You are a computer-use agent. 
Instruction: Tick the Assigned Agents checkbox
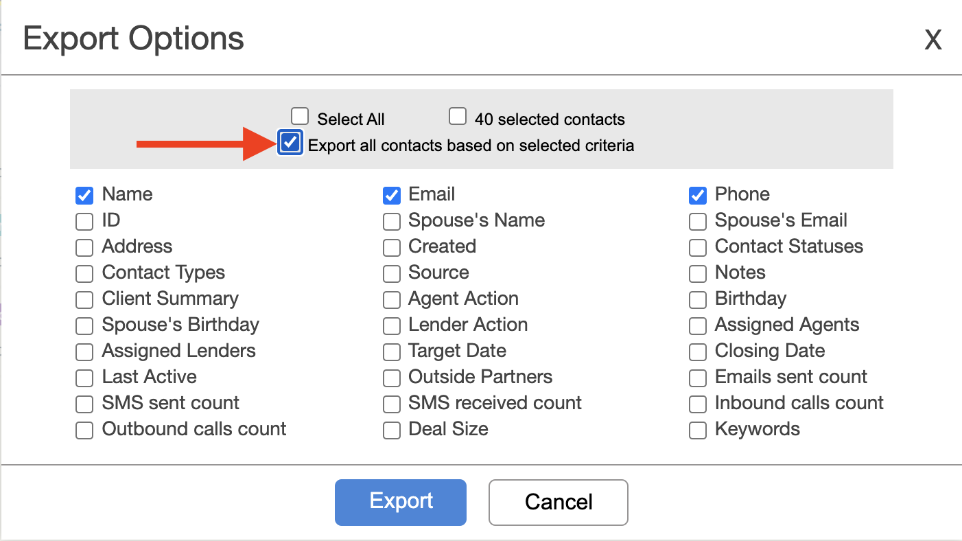(697, 326)
